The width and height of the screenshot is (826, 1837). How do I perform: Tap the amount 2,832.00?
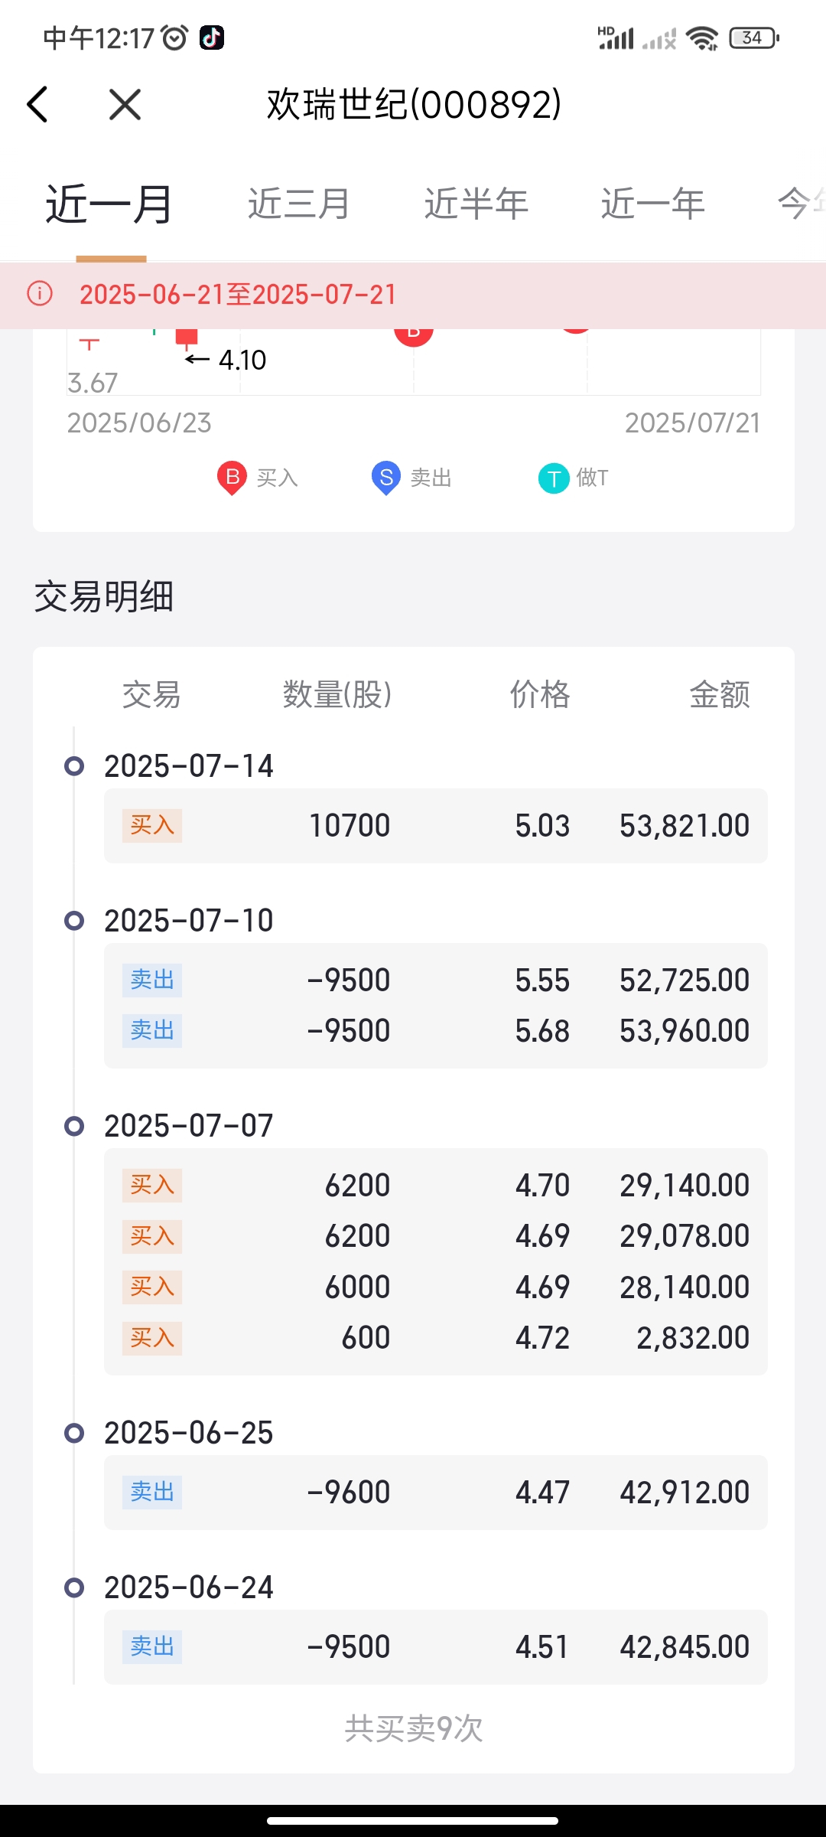pos(693,1338)
